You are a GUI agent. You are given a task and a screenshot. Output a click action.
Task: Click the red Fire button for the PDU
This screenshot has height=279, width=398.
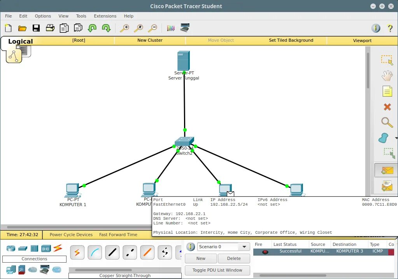[265, 252]
